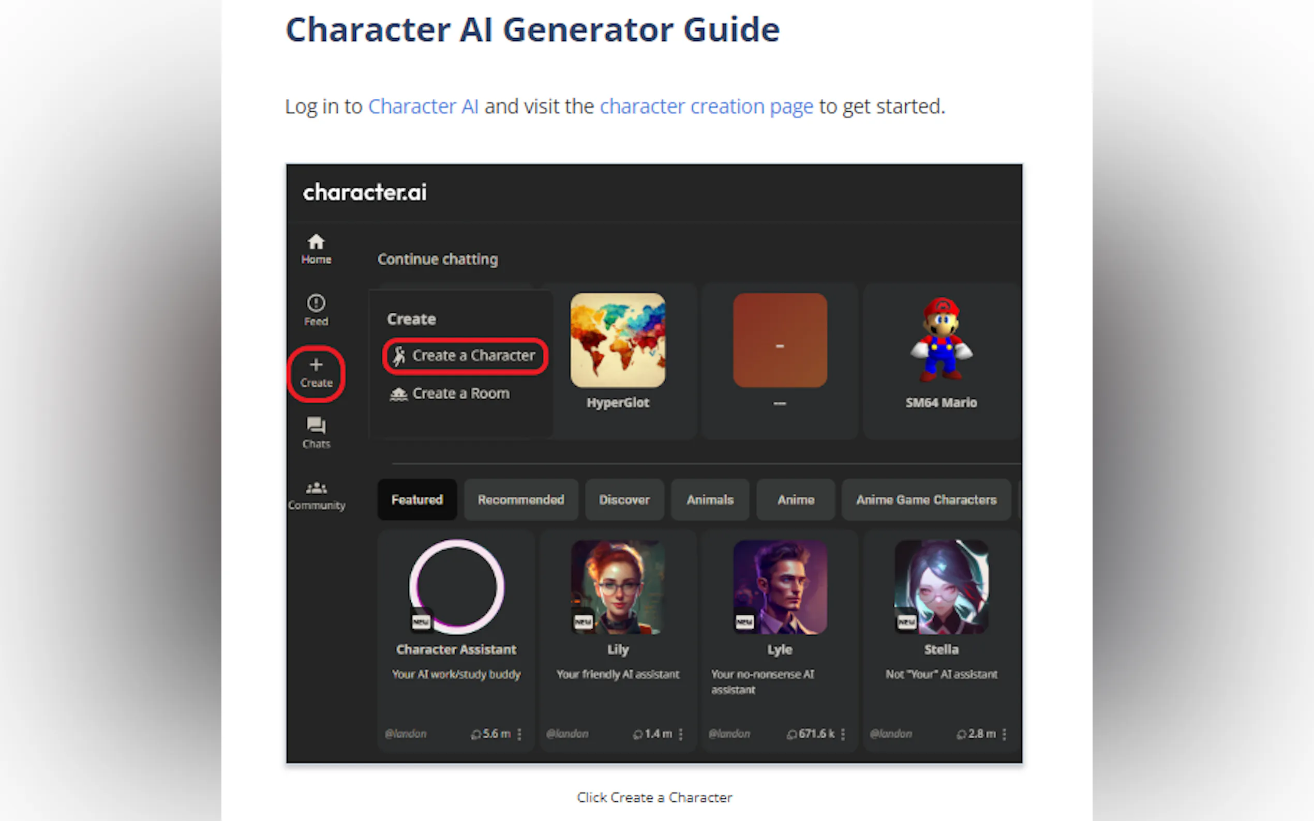Switch to the Featured tab

416,499
